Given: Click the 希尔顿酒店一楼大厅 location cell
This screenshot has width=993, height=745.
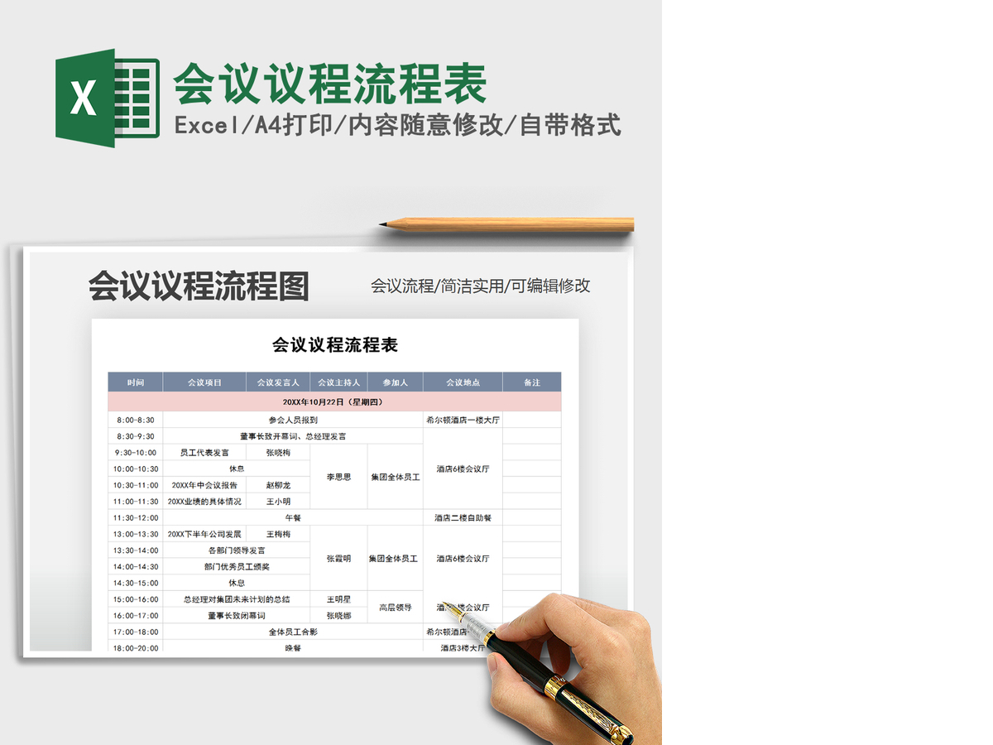Looking at the screenshot, I should click(463, 420).
